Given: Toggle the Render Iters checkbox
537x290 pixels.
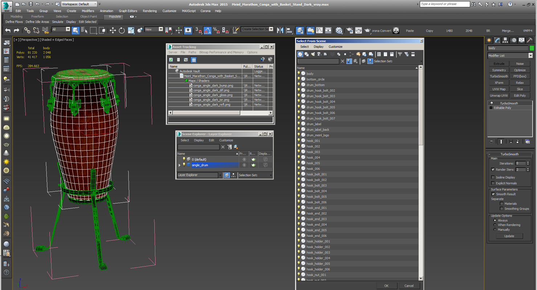Looking at the screenshot, I should pos(493,169).
